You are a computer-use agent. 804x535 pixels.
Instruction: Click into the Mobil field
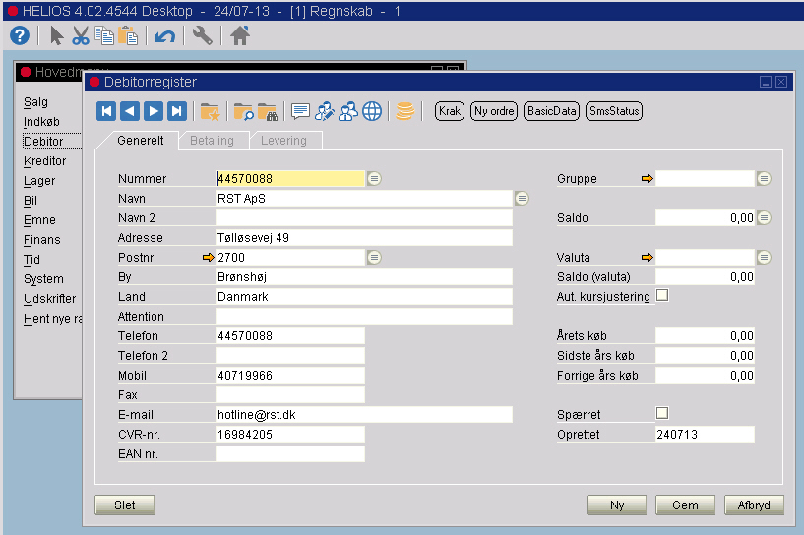(x=290, y=375)
